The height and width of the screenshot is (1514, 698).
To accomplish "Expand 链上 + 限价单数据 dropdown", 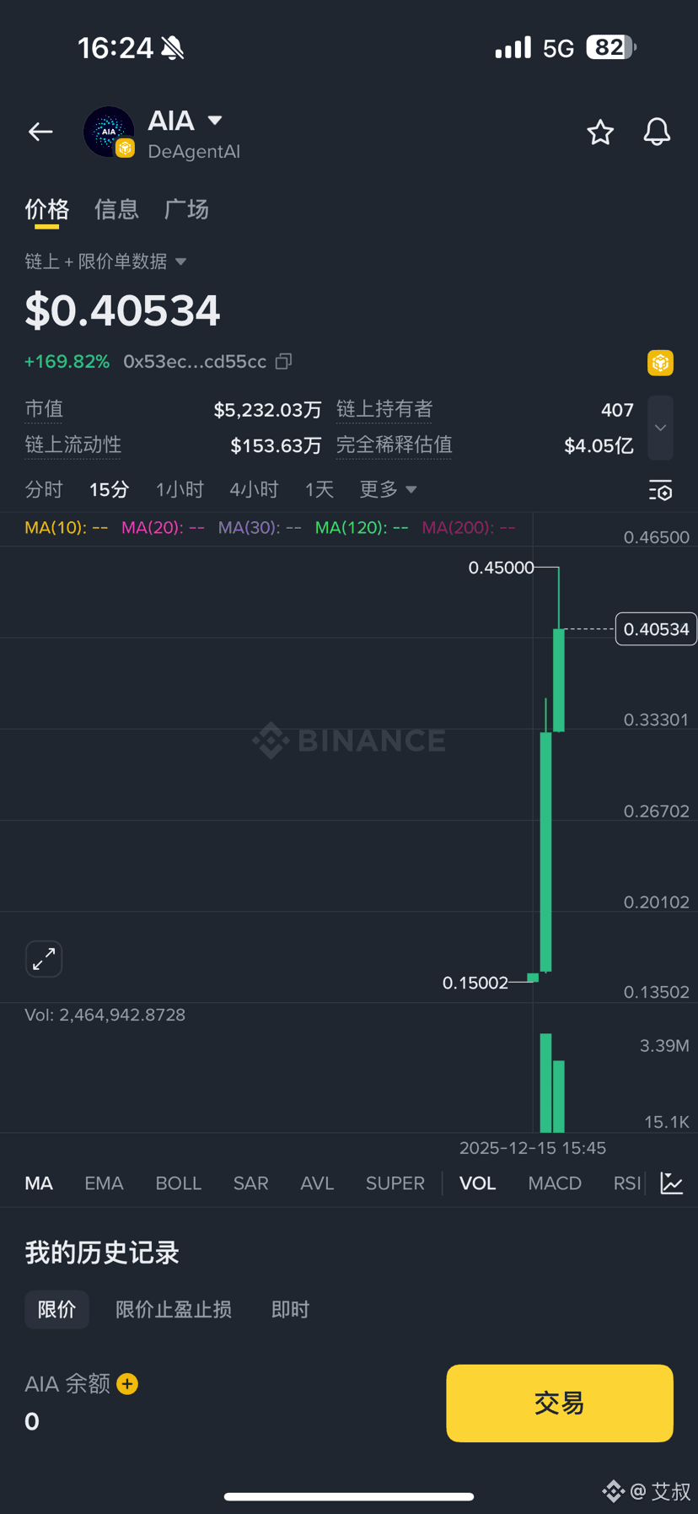I will (x=180, y=261).
